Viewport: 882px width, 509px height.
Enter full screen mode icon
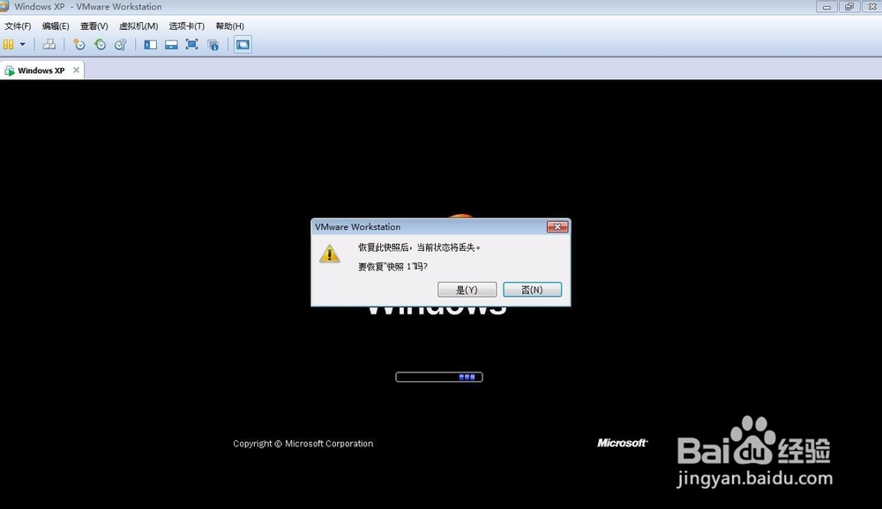(x=191, y=44)
